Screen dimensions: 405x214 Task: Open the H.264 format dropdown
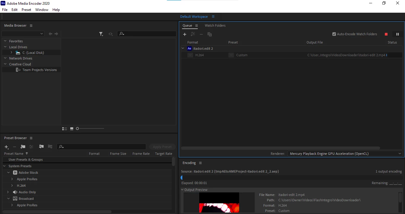[190, 55]
